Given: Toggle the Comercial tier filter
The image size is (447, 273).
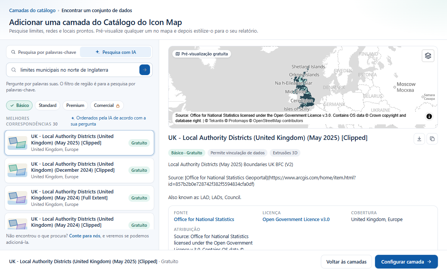Looking at the screenshot, I should click(x=107, y=105).
